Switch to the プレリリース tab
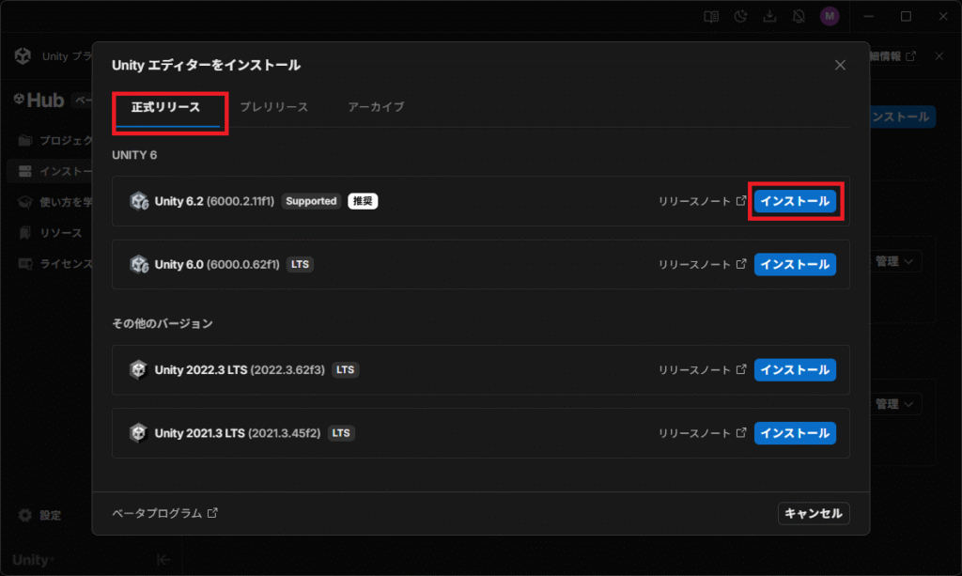The image size is (962, 576). click(x=273, y=107)
